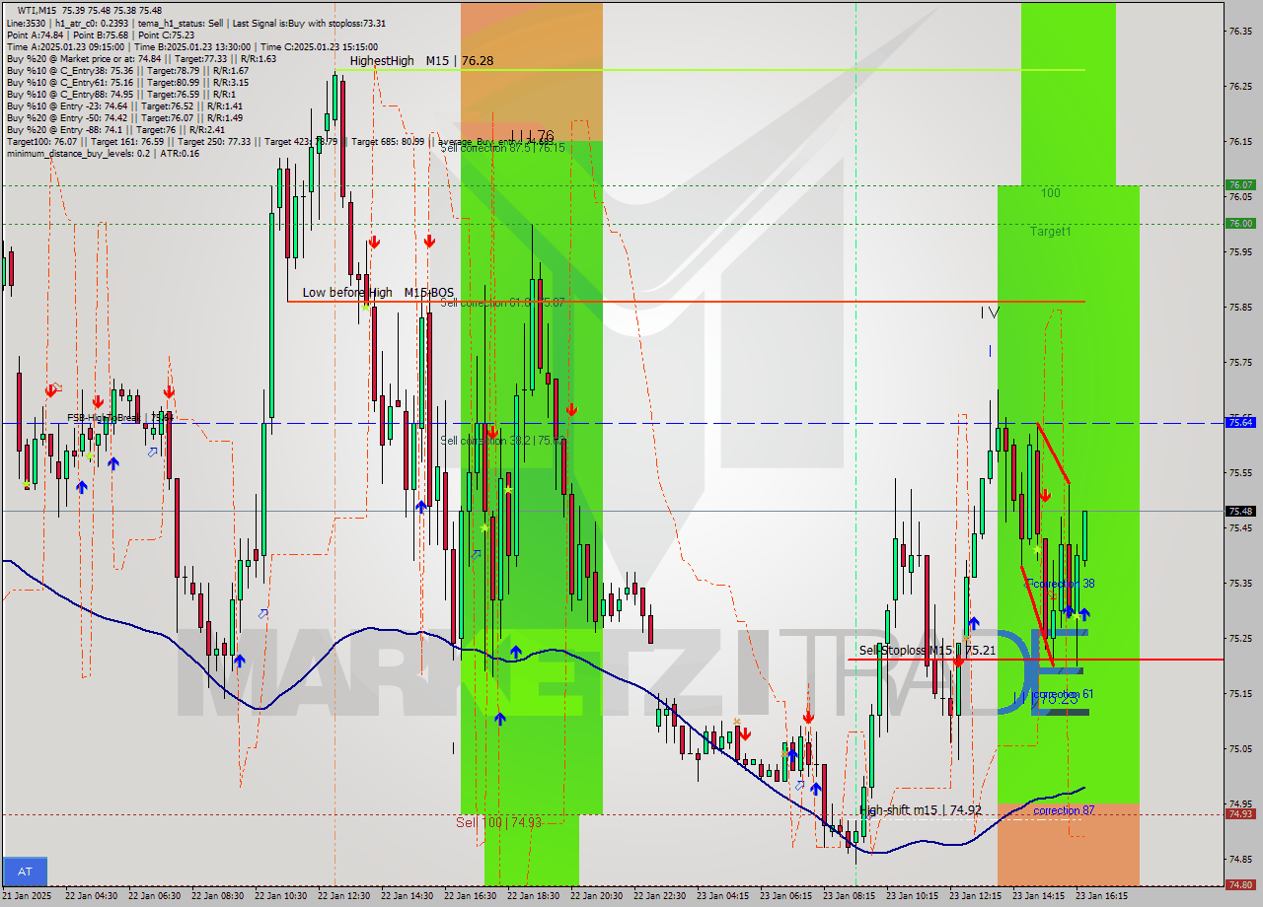This screenshot has width=1263, height=907.
Task: Click the 22 Jan 20:30 time label
Action: tap(597, 896)
